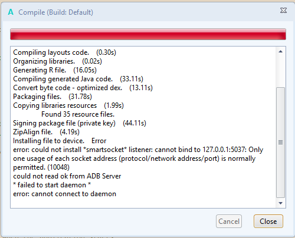The height and width of the screenshot is (238, 295).
Task: Click the 'Installing file to device. Error' line
Action: coord(60,141)
